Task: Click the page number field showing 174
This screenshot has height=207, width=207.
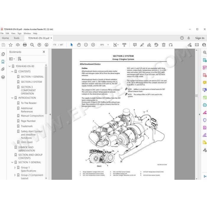Action: (x=54, y=45)
